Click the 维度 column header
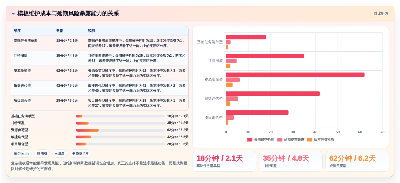 tap(17, 31)
